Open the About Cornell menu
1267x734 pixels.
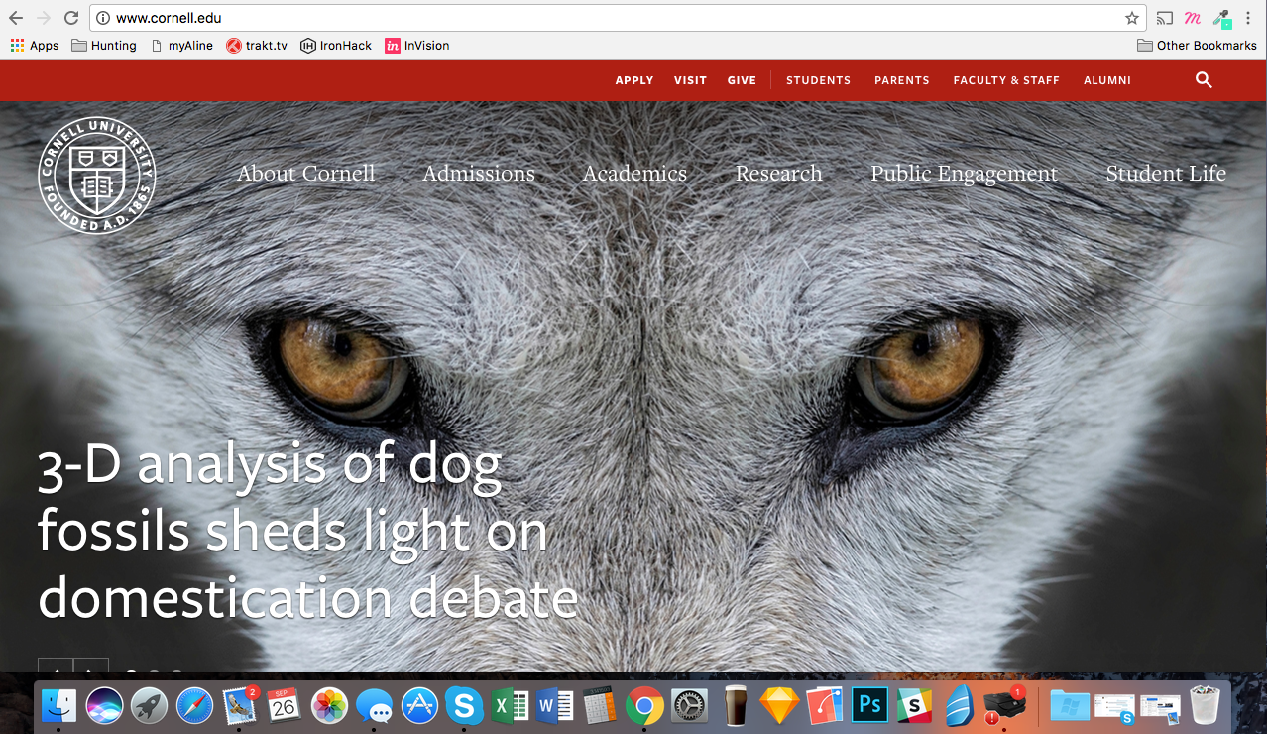click(305, 173)
